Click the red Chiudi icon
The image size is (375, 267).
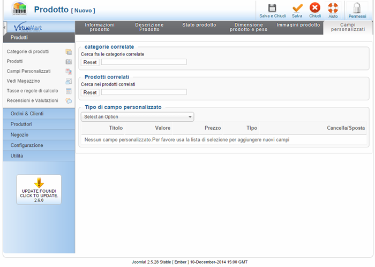315,8
